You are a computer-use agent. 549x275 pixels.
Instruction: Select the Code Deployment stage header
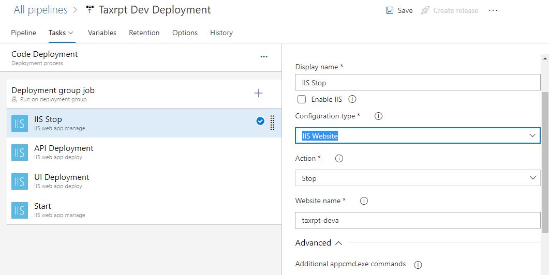pyautogui.click(x=140, y=58)
